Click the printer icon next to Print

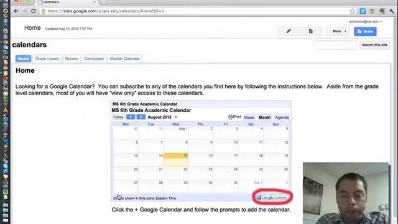click(230, 117)
